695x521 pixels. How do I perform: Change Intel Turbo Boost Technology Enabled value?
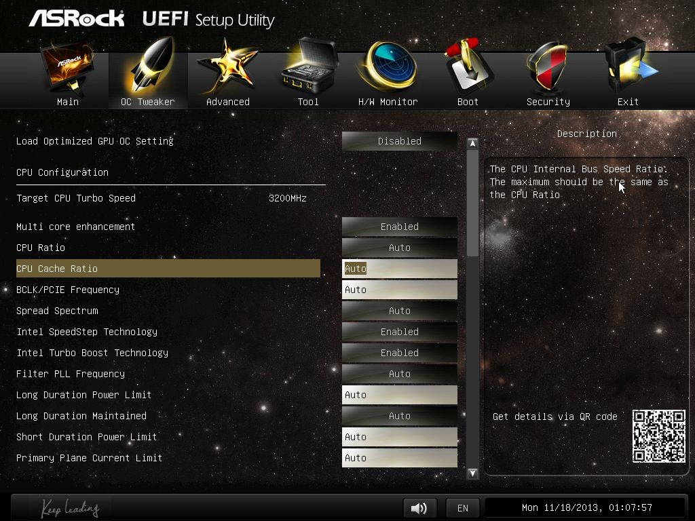[x=399, y=353]
